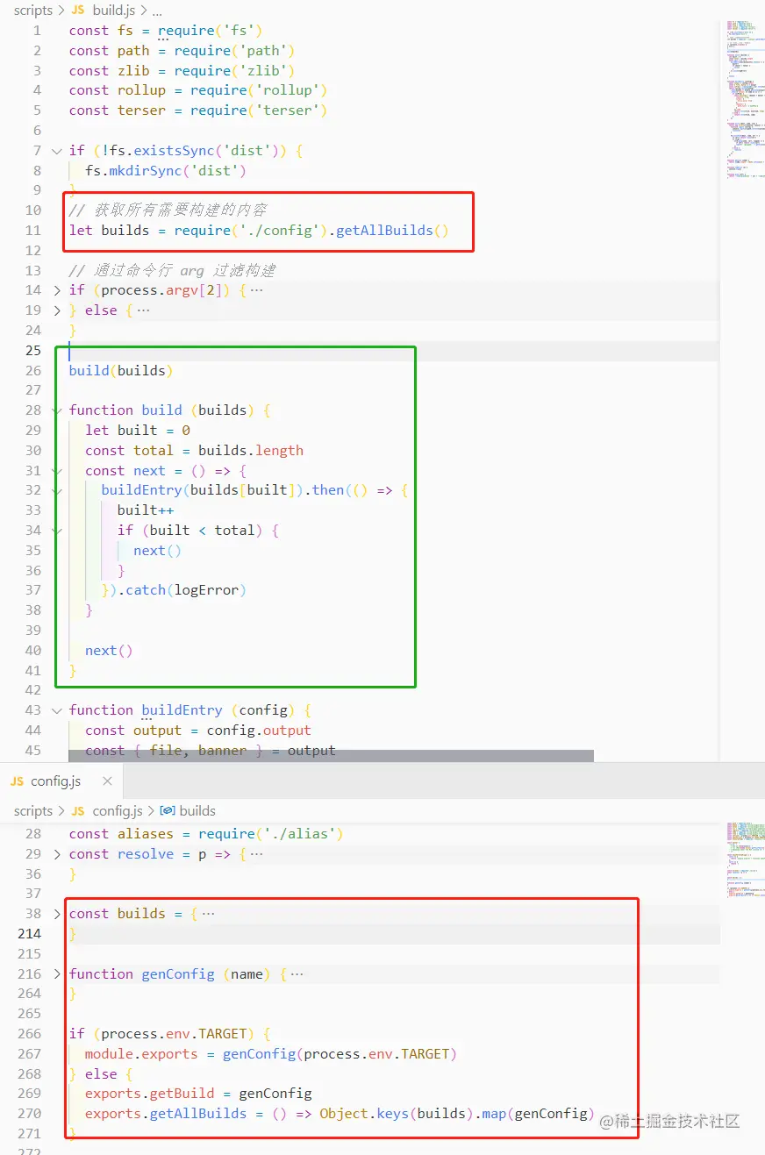Screen dimensions: 765x1155
Task: Click 'module.exports' on line 267
Action: pyautogui.click(x=141, y=1054)
